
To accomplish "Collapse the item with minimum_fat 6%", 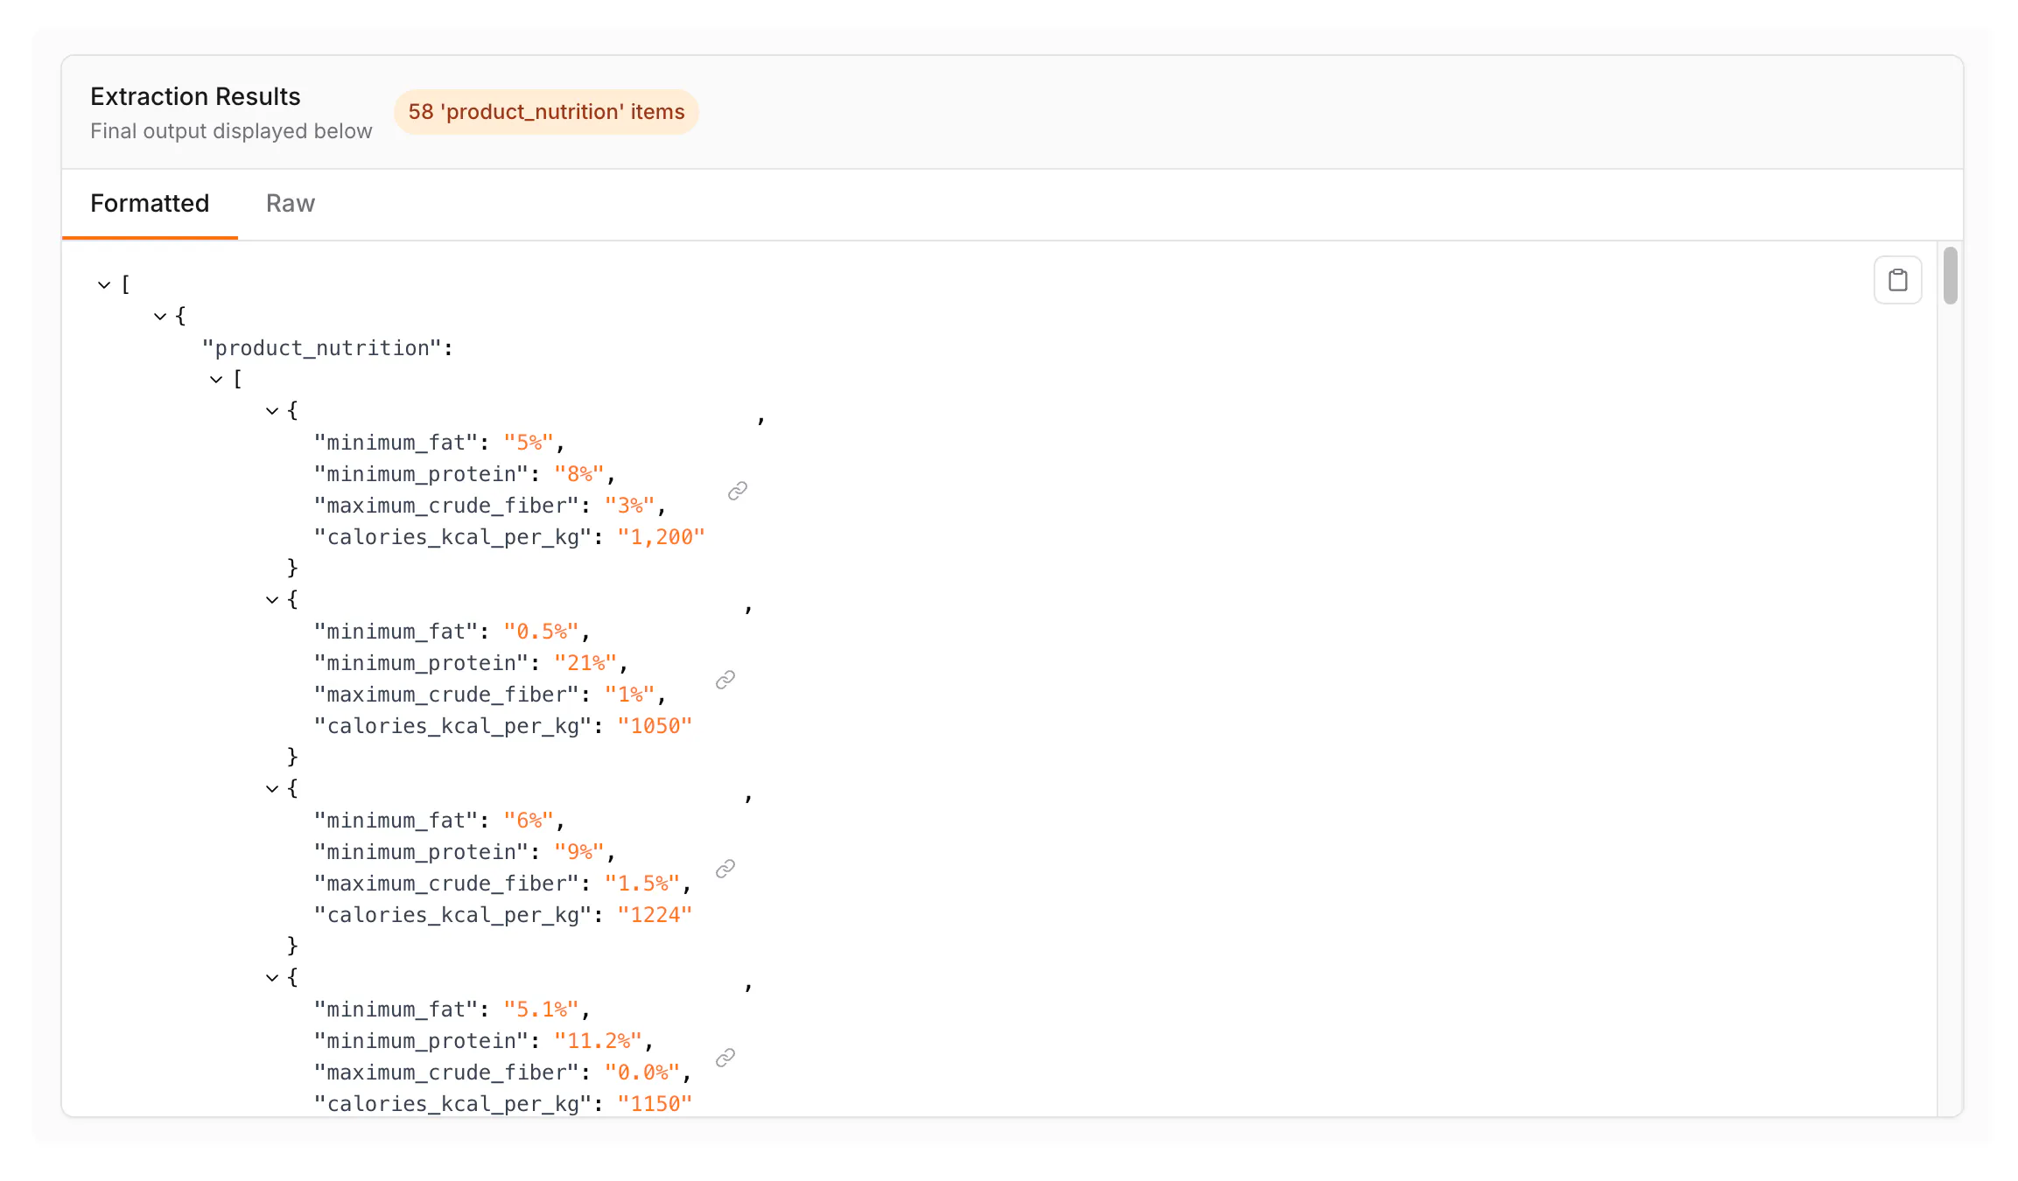I will (x=272, y=789).
